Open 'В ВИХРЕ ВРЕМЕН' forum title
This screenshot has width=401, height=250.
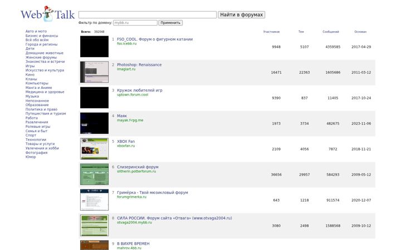(133, 244)
